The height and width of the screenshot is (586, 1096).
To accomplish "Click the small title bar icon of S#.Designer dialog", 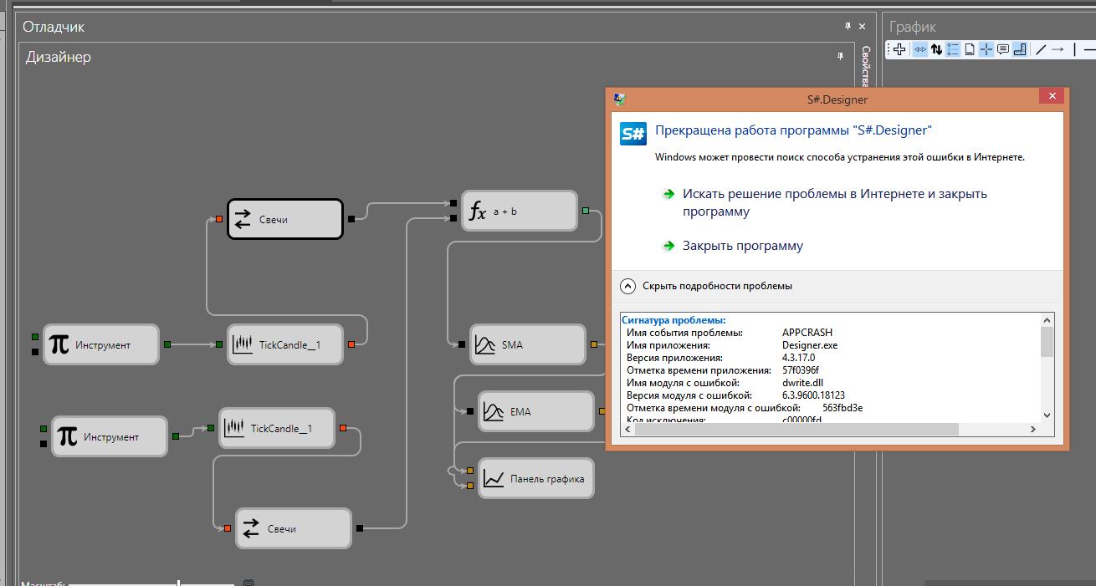I will (x=619, y=99).
